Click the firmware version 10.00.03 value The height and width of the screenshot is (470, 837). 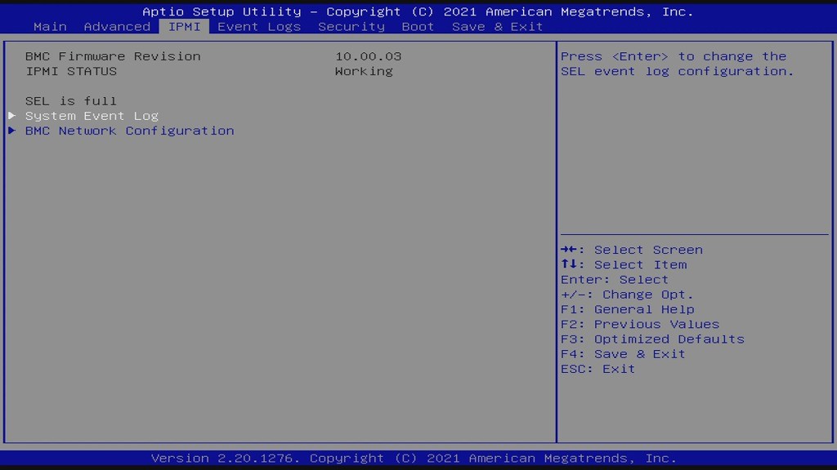[x=369, y=56]
